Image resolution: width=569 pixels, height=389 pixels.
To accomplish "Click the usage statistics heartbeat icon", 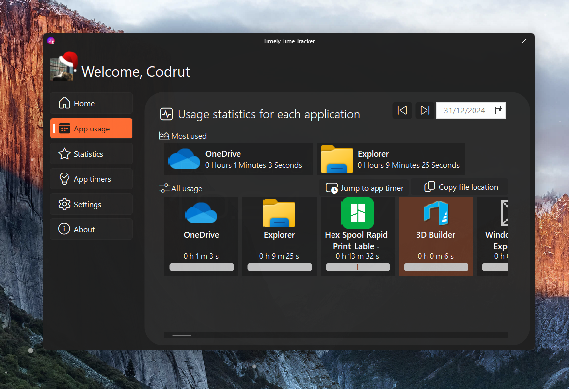I will tap(167, 114).
